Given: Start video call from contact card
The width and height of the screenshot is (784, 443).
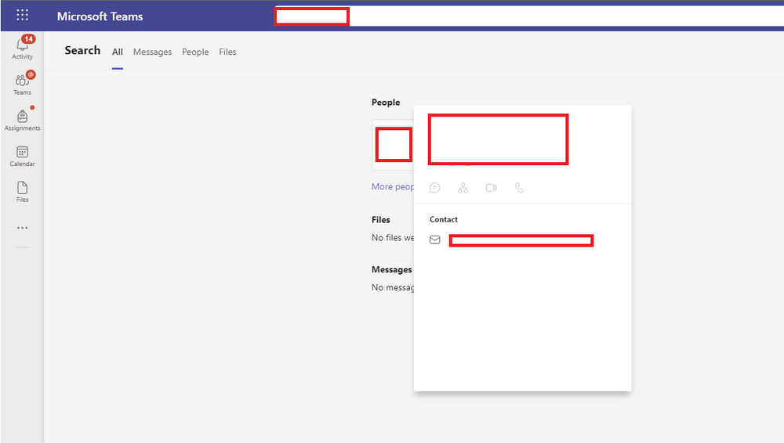Looking at the screenshot, I should click(491, 188).
